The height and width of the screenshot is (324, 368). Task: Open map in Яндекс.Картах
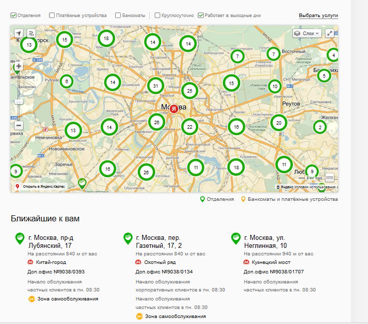tap(41, 187)
